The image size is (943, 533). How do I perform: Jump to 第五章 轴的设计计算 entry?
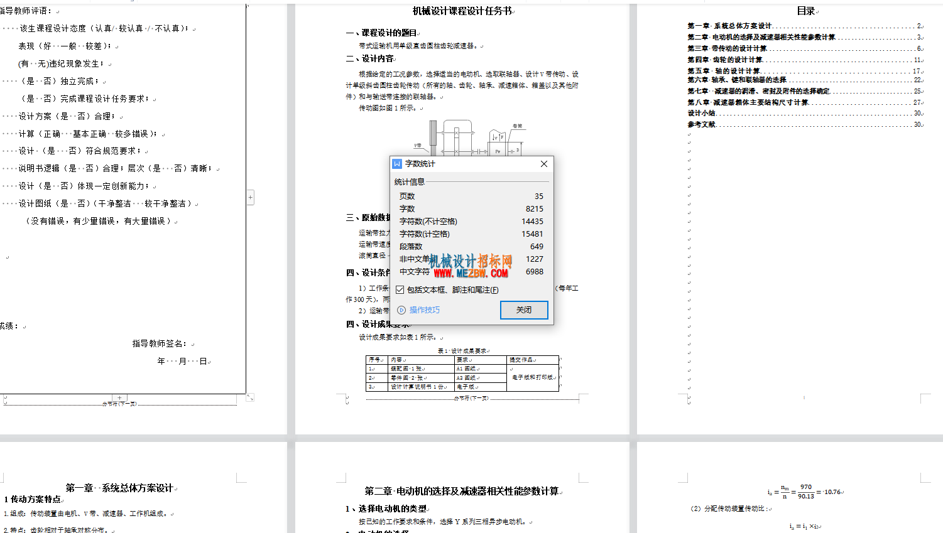point(805,71)
